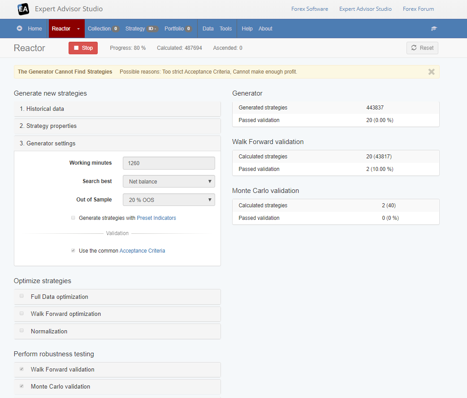
Task: Follow the Preset Indicators link
Action: (156, 218)
